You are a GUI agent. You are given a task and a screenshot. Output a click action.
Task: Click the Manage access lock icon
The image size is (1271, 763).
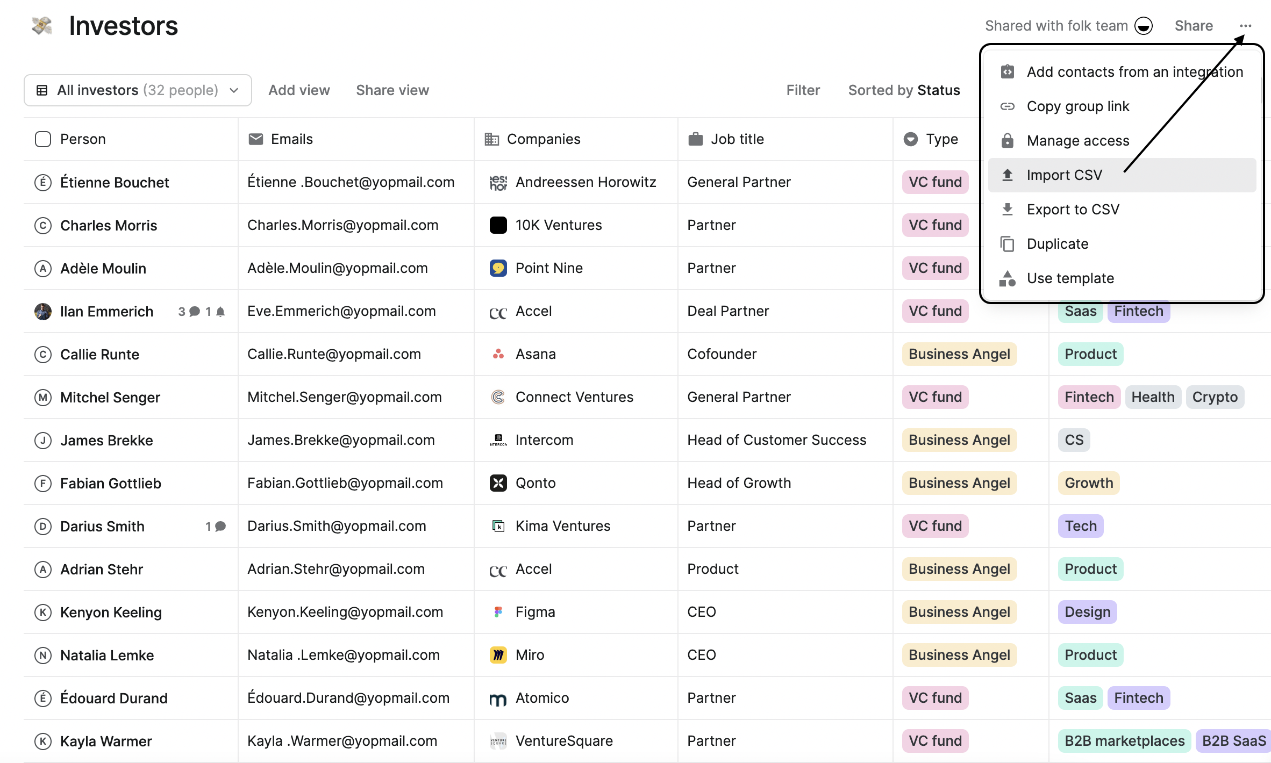coord(1007,141)
